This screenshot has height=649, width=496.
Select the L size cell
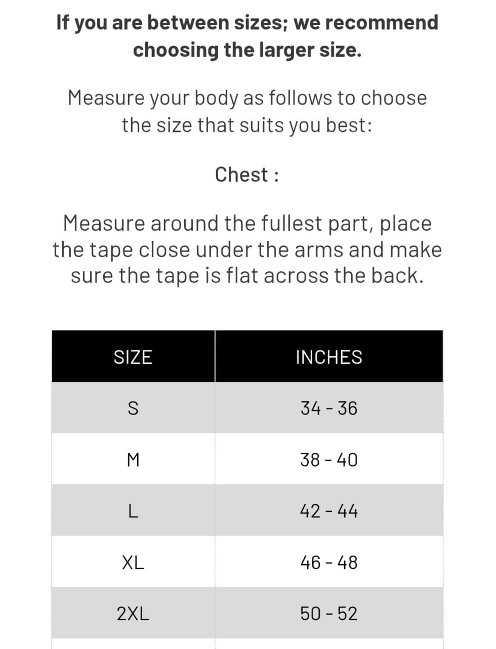pyautogui.click(x=133, y=511)
